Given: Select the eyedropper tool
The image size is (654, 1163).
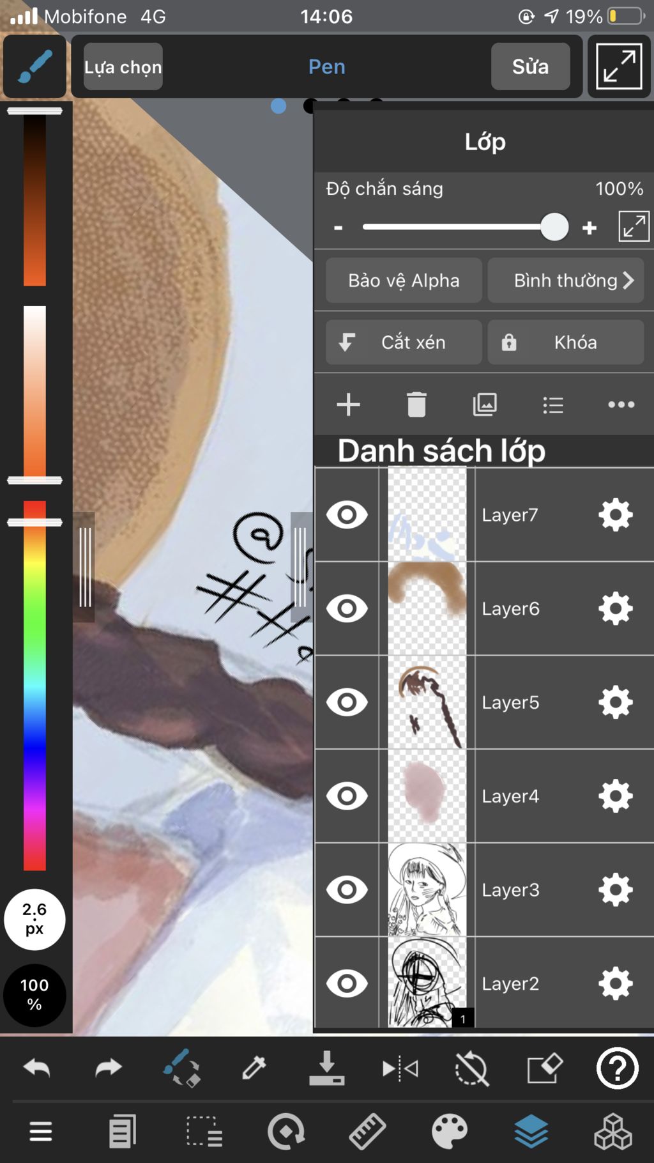Looking at the screenshot, I should [x=254, y=1068].
